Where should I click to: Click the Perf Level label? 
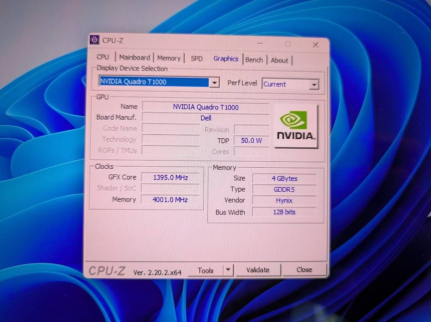tap(242, 83)
